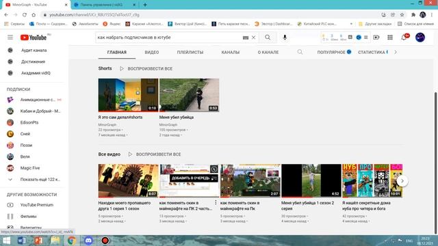Screen dimensions: 438x246
Task: Open Аудит канала in sidebar
Action: [x=34, y=50]
